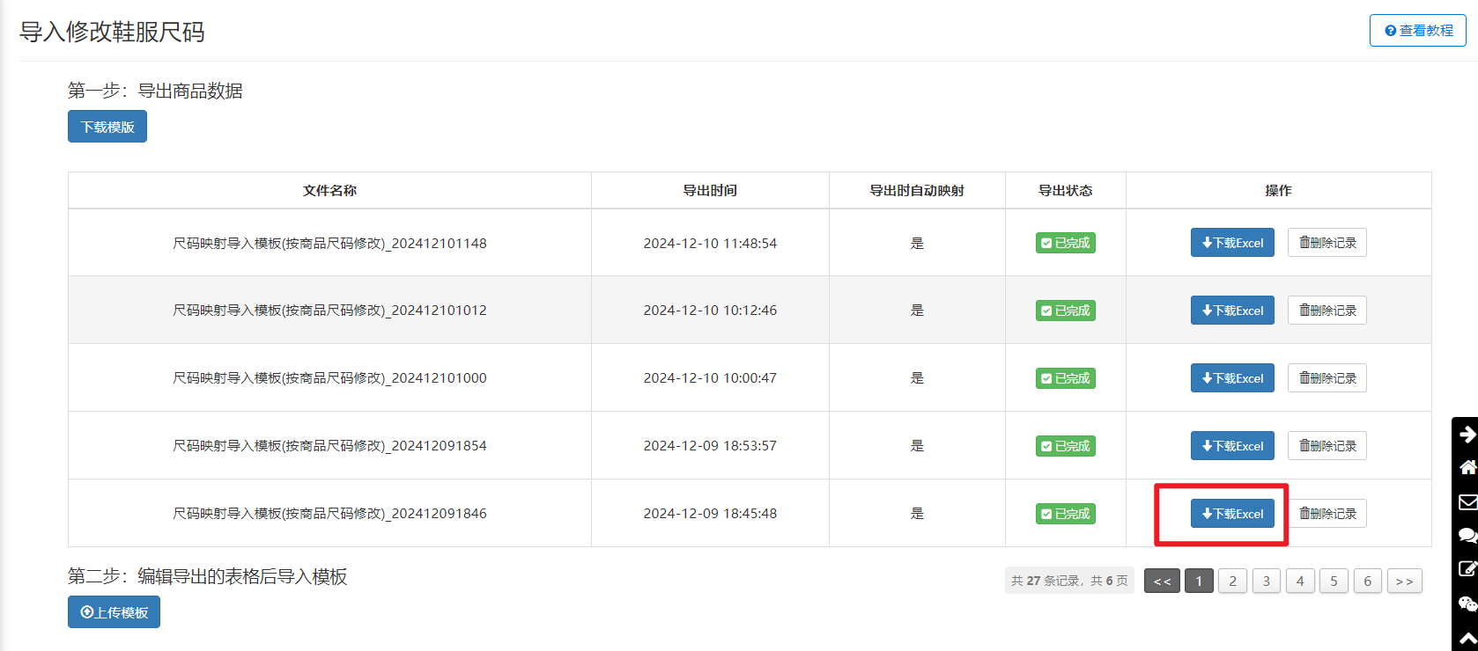Select page 4 in the pagination
1478x651 pixels.
tap(1300, 582)
